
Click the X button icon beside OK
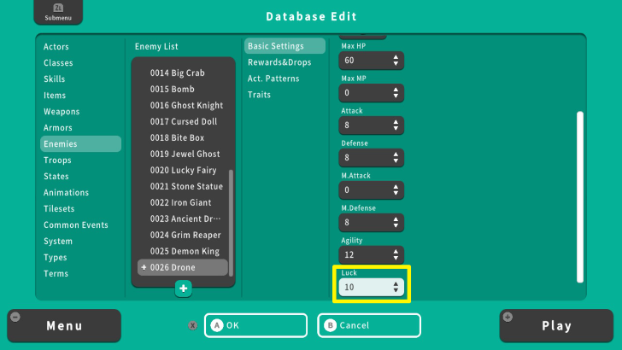(x=193, y=325)
